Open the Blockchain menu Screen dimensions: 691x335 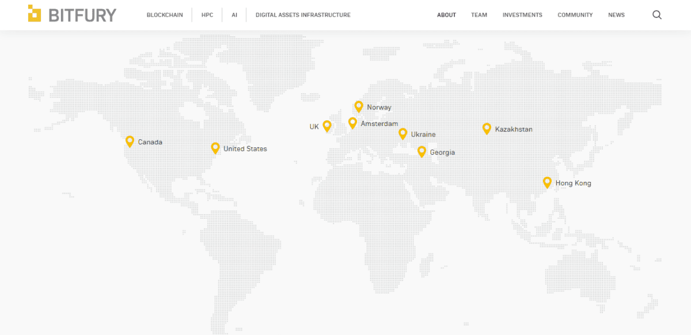(165, 15)
